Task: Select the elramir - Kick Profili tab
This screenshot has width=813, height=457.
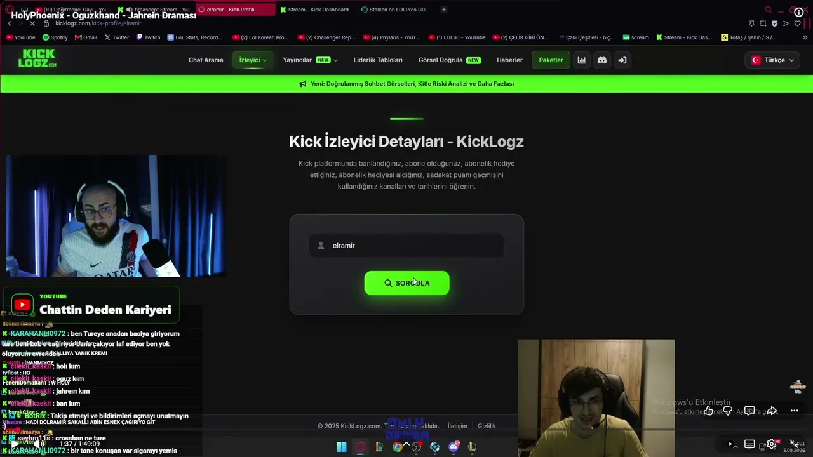Action: (x=235, y=10)
